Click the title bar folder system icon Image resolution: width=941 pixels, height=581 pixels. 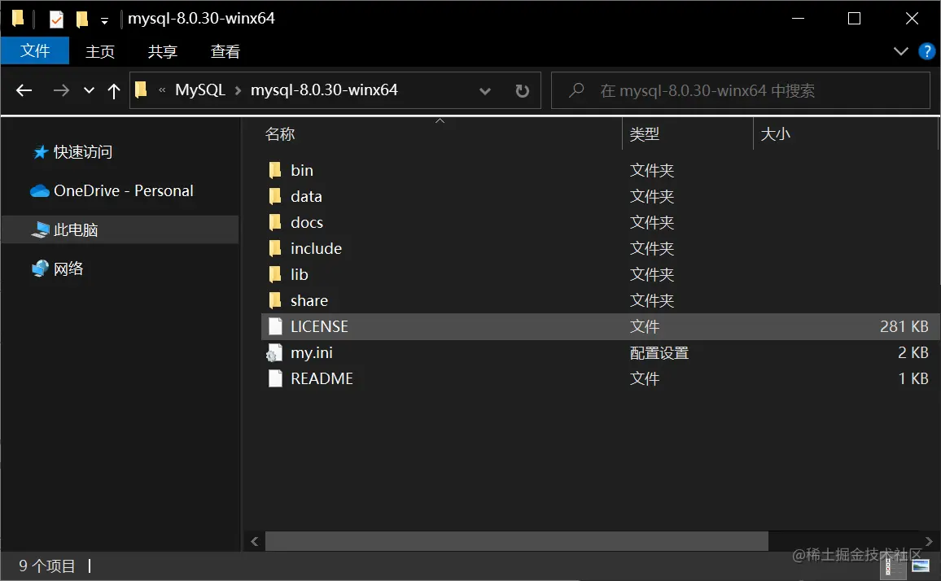[x=18, y=19]
